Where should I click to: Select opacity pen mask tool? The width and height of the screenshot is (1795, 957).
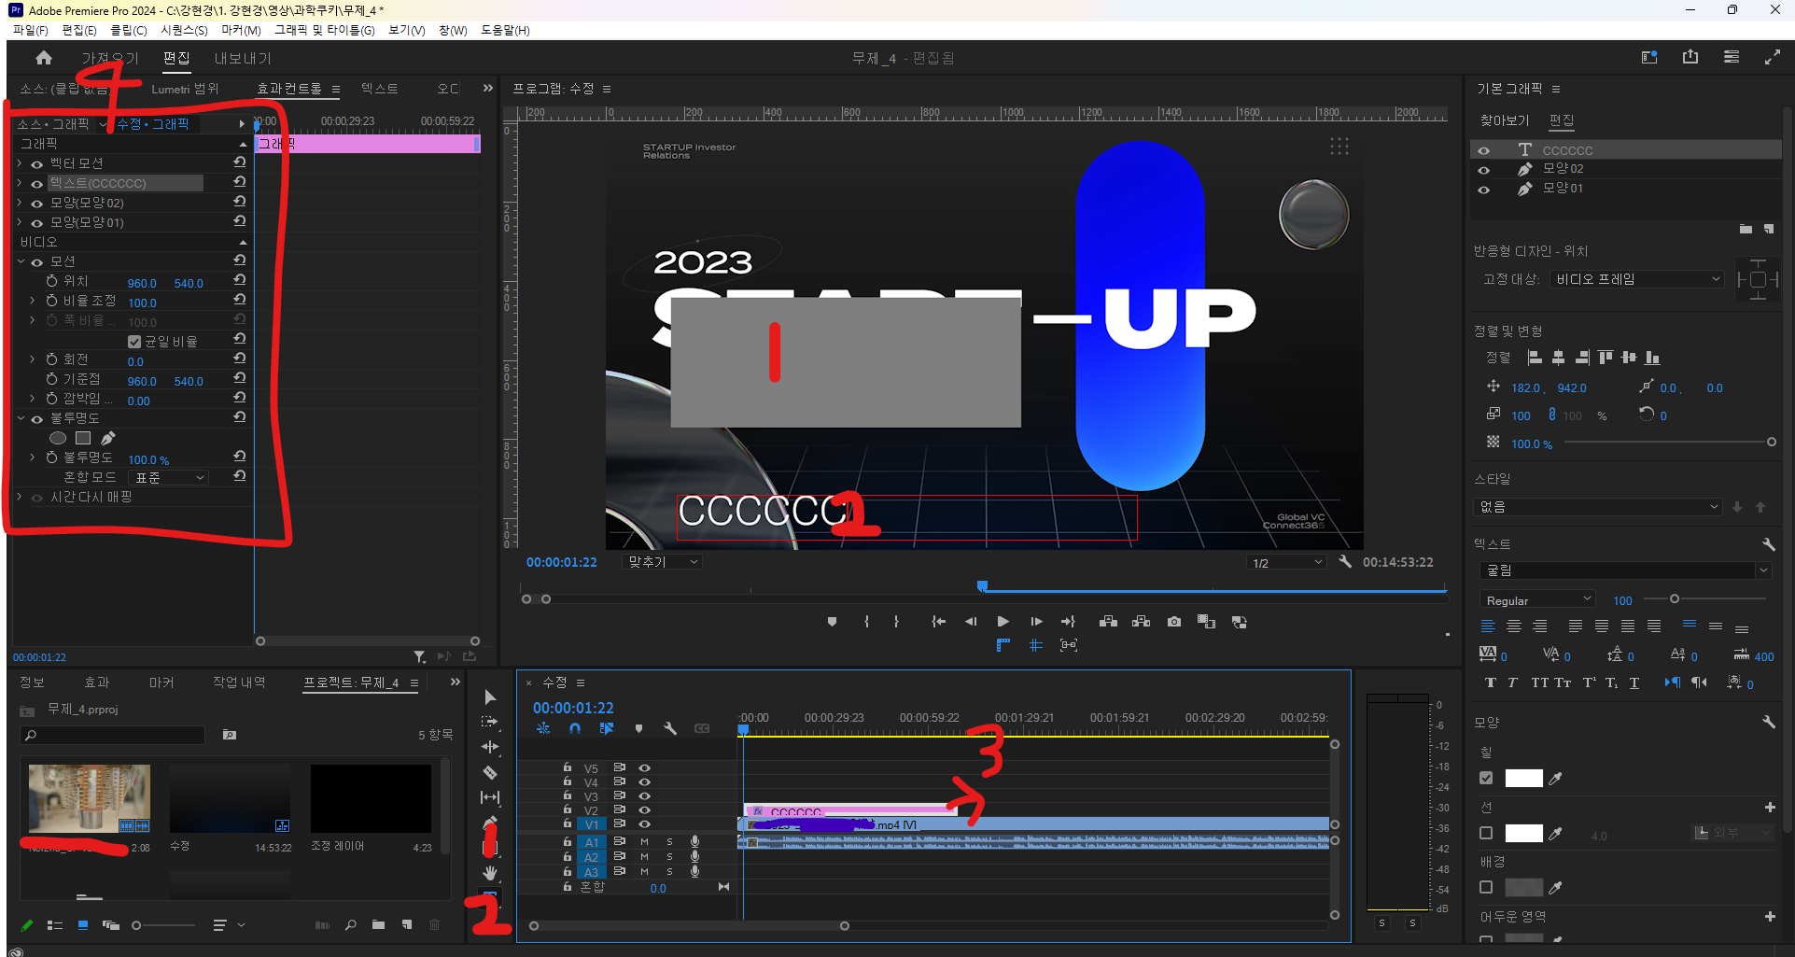tap(108, 438)
